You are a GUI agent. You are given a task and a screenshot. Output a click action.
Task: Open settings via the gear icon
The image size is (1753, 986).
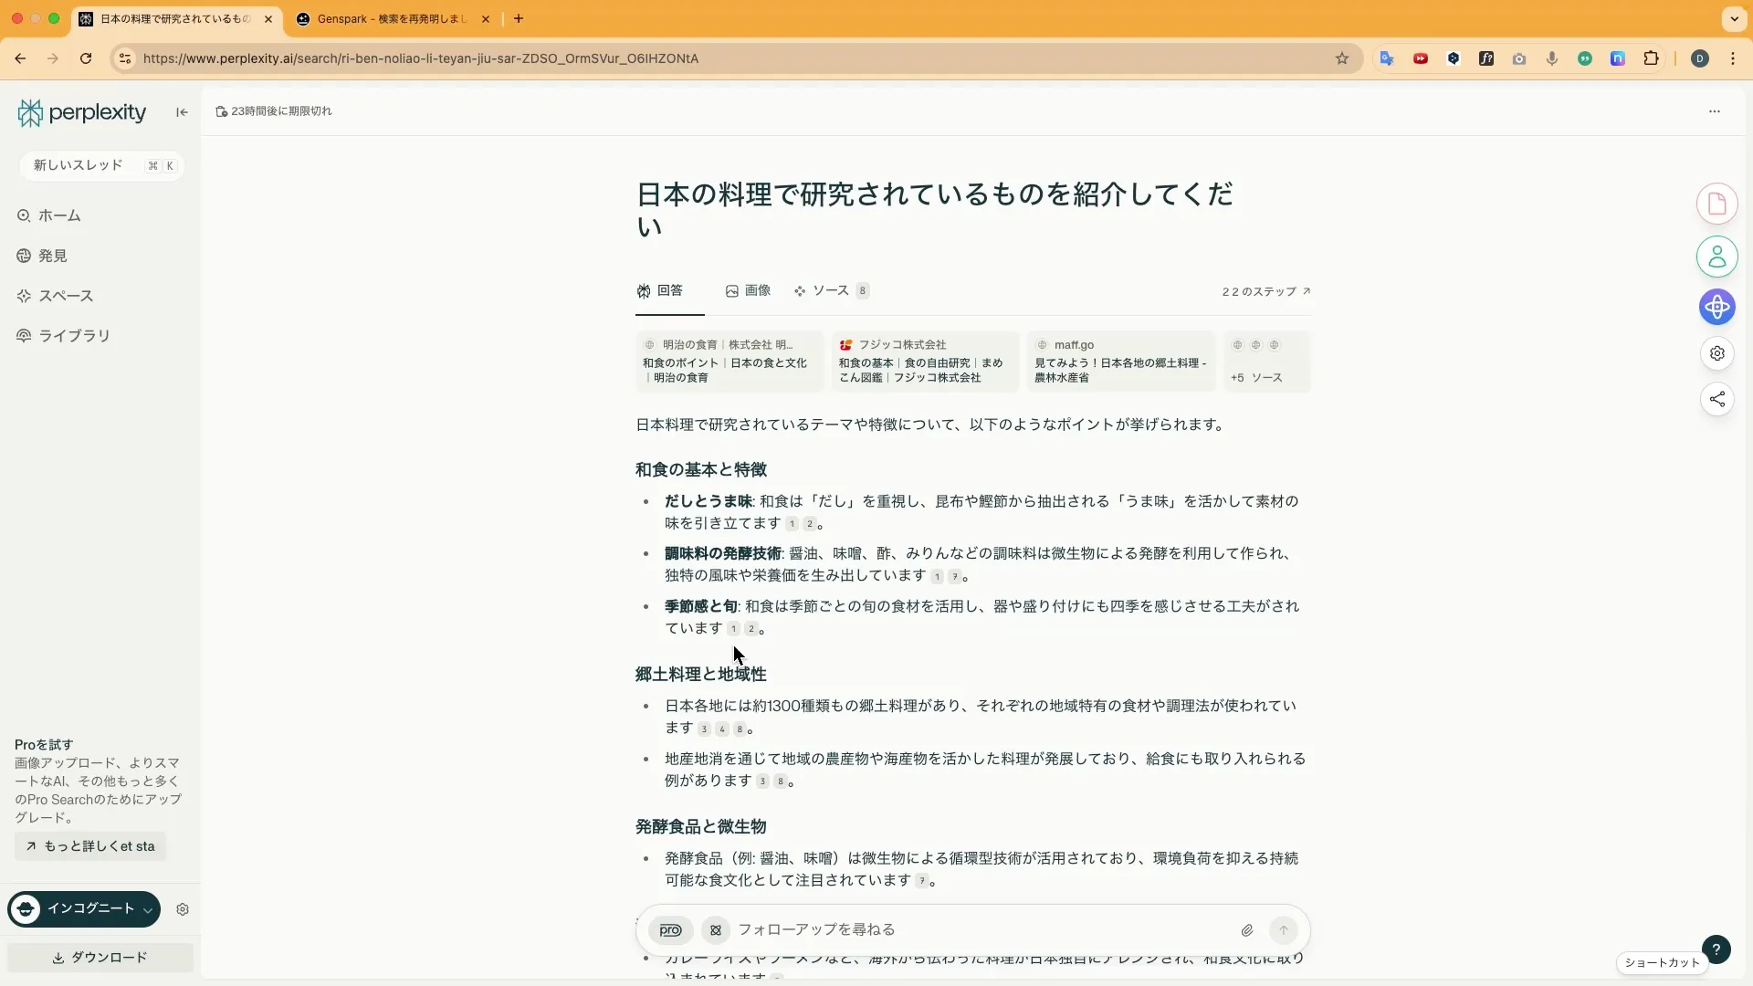tap(1718, 353)
